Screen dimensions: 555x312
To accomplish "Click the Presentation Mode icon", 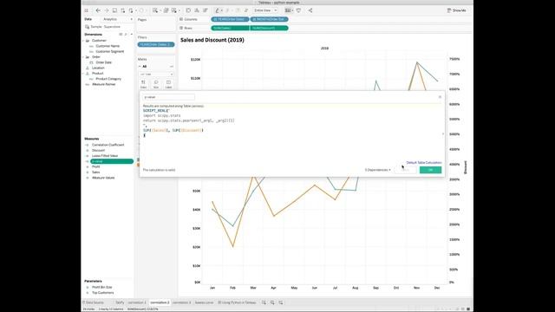I will tap(298, 10).
